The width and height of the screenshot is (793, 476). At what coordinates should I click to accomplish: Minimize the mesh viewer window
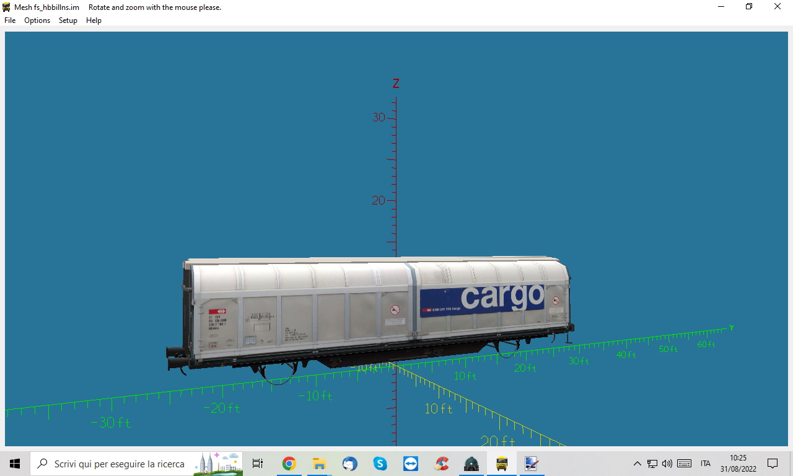tap(721, 7)
